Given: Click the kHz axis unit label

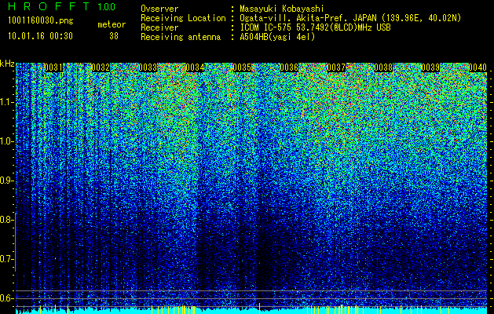Looking at the screenshot, I should point(7,64).
